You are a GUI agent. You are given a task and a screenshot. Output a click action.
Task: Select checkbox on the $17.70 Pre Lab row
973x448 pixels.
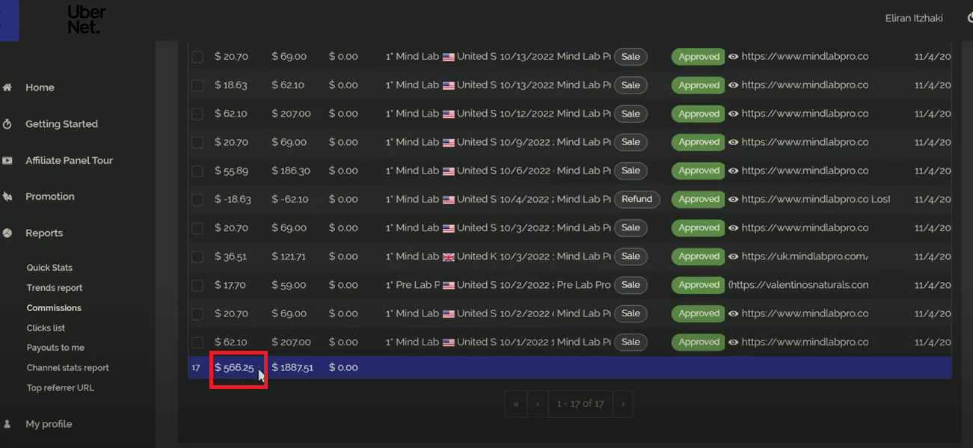197,285
